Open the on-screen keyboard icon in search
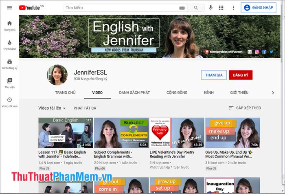The image size is (285, 194). tap(182, 8)
